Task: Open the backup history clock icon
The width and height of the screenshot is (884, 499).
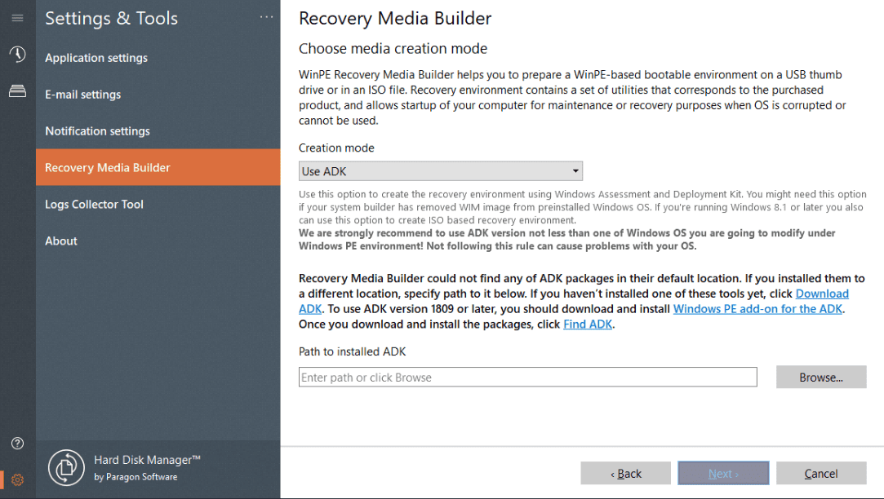Action: [x=17, y=54]
